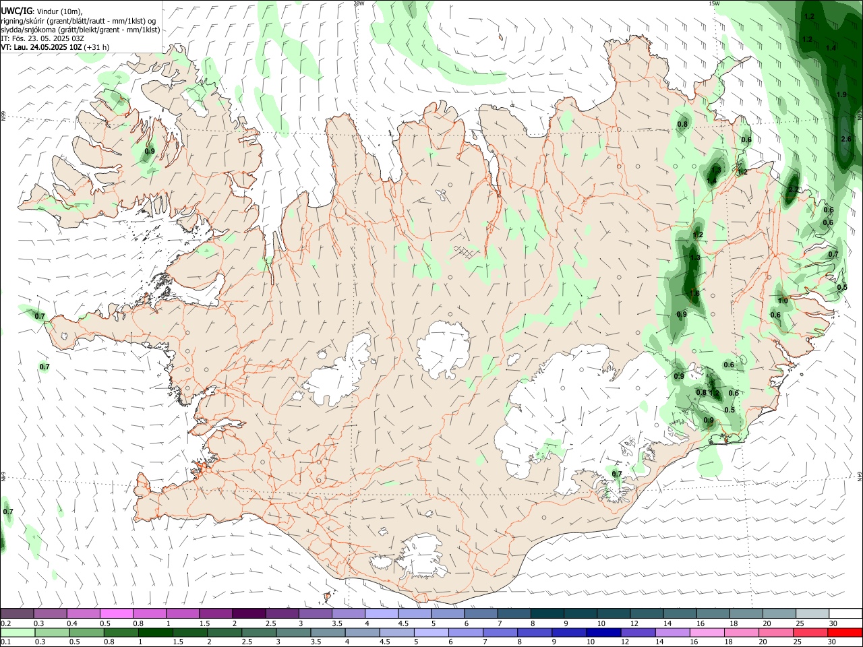Screen dimensions: 863x647
Task: Click the UWC/IG title text
Action: (x=16, y=10)
